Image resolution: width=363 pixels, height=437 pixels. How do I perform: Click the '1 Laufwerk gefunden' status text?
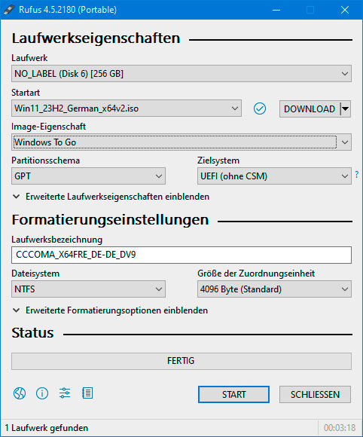46,428
